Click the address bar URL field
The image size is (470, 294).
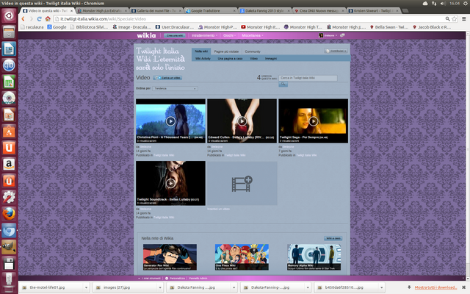tap(249, 18)
